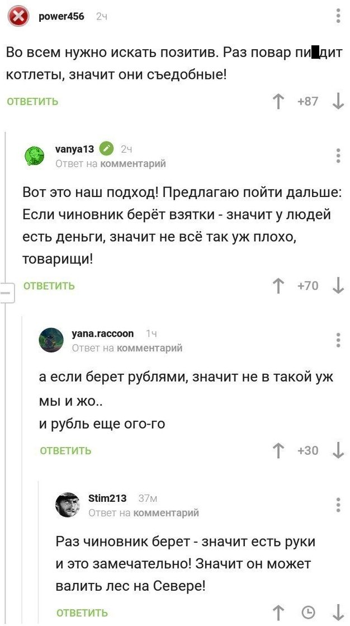Open three-dot menu on power456's comment

coord(338,16)
